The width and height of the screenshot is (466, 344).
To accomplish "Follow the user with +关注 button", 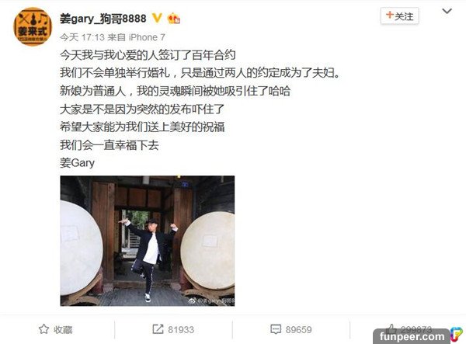I will click(x=400, y=16).
